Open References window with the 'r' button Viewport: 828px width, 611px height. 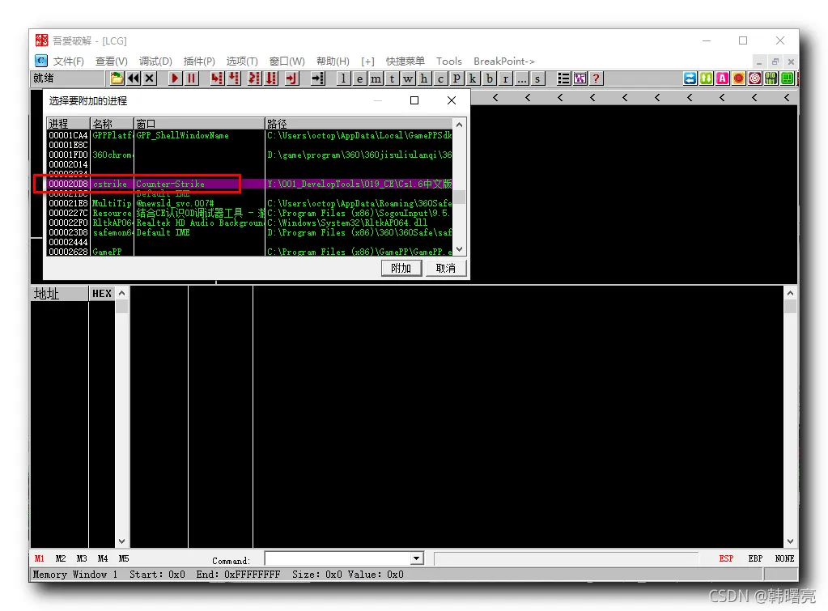click(x=505, y=78)
